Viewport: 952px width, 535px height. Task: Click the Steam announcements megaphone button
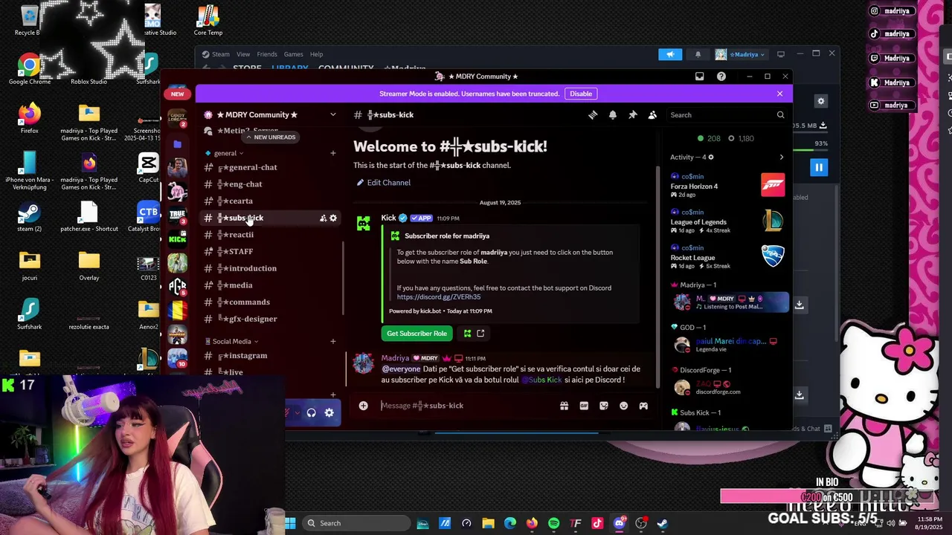coord(670,54)
